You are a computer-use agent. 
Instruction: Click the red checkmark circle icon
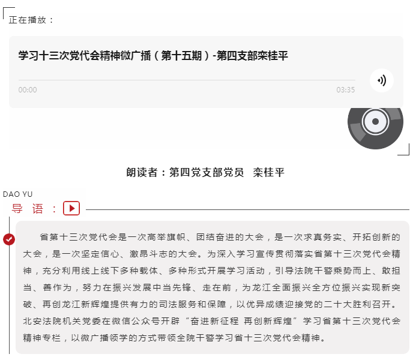9,239
